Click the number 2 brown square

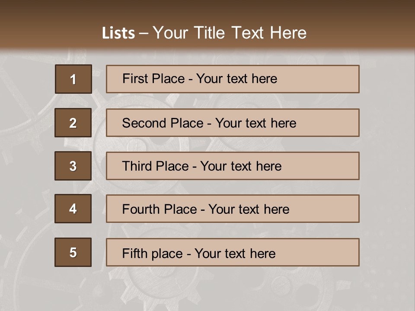[73, 123]
